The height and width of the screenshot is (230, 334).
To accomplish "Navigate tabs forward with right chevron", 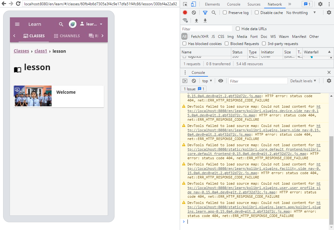I will coord(102,36).
